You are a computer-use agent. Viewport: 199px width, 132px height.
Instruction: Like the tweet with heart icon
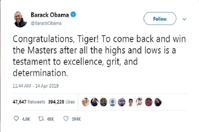[x=66, y=119]
